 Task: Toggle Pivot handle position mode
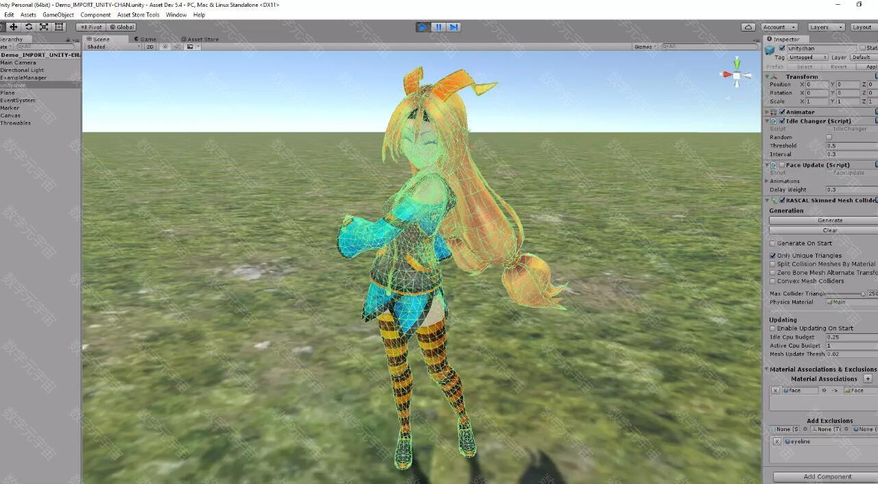coord(91,27)
